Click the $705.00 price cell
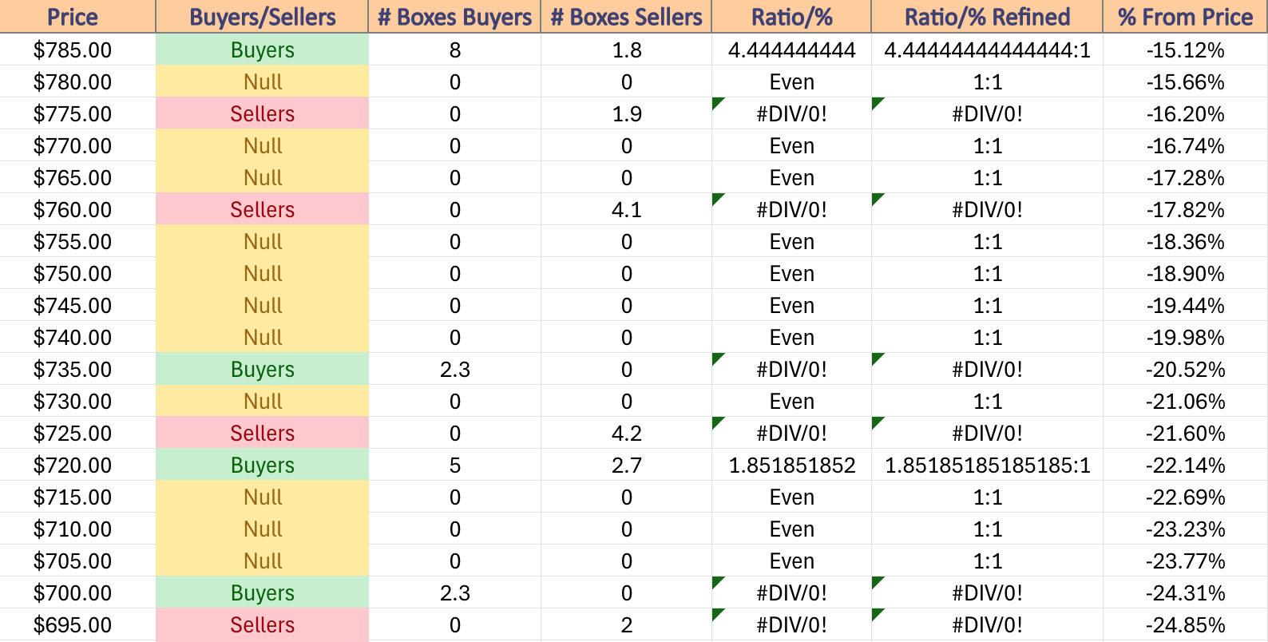1268x642 pixels. (x=77, y=561)
